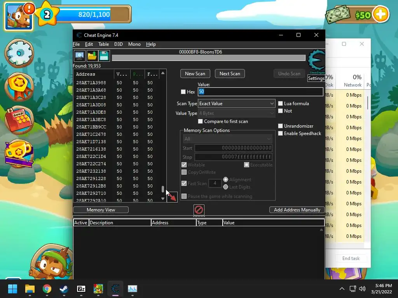The height and width of the screenshot is (298, 398).
Task: Save table with floppy disk icon
Action: click(104, 56)
